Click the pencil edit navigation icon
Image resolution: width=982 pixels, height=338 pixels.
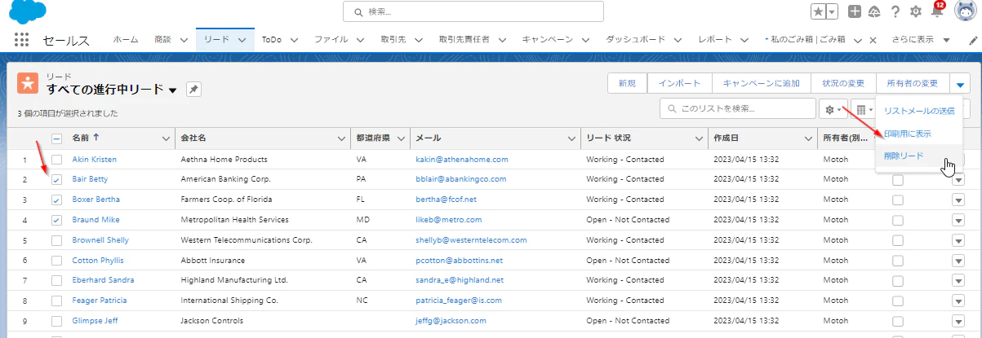click(973, 40)
